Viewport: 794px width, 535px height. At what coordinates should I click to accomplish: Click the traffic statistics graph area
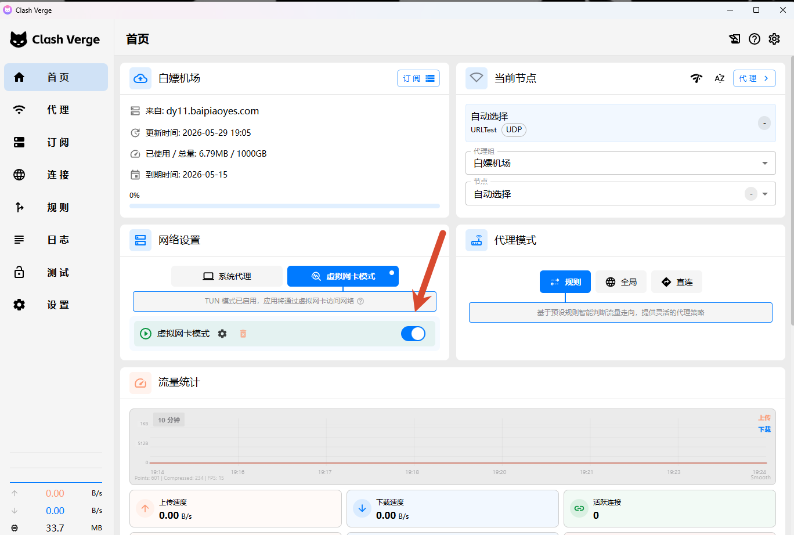click(x=453, y=447)
